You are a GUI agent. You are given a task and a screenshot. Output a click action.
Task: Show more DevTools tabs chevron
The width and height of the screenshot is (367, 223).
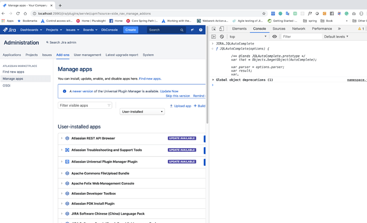click(x=339, y=29)
